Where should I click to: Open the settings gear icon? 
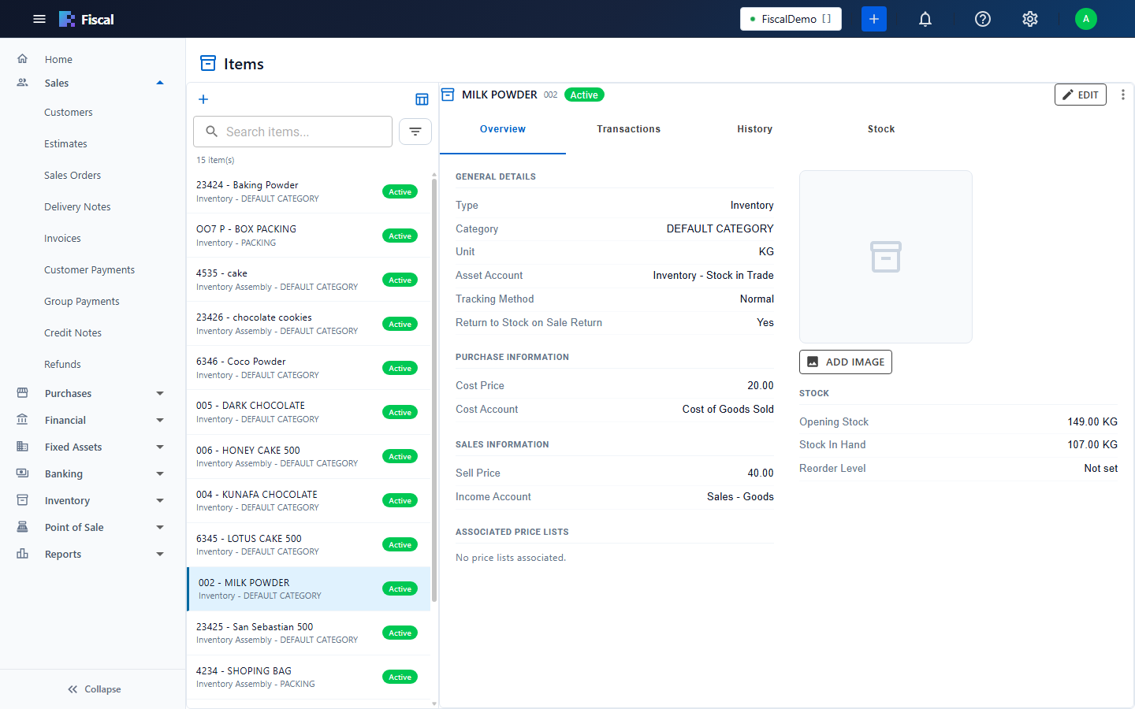[1030, 19]
